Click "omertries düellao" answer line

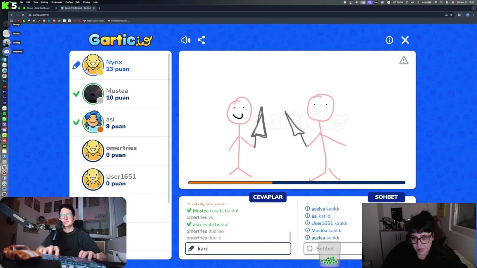click(x=205, y=231)
